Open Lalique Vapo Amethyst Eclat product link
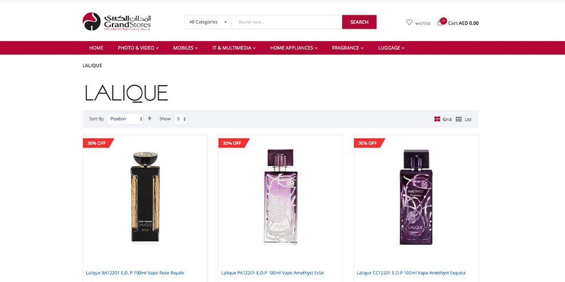 (x=273, y=273)
